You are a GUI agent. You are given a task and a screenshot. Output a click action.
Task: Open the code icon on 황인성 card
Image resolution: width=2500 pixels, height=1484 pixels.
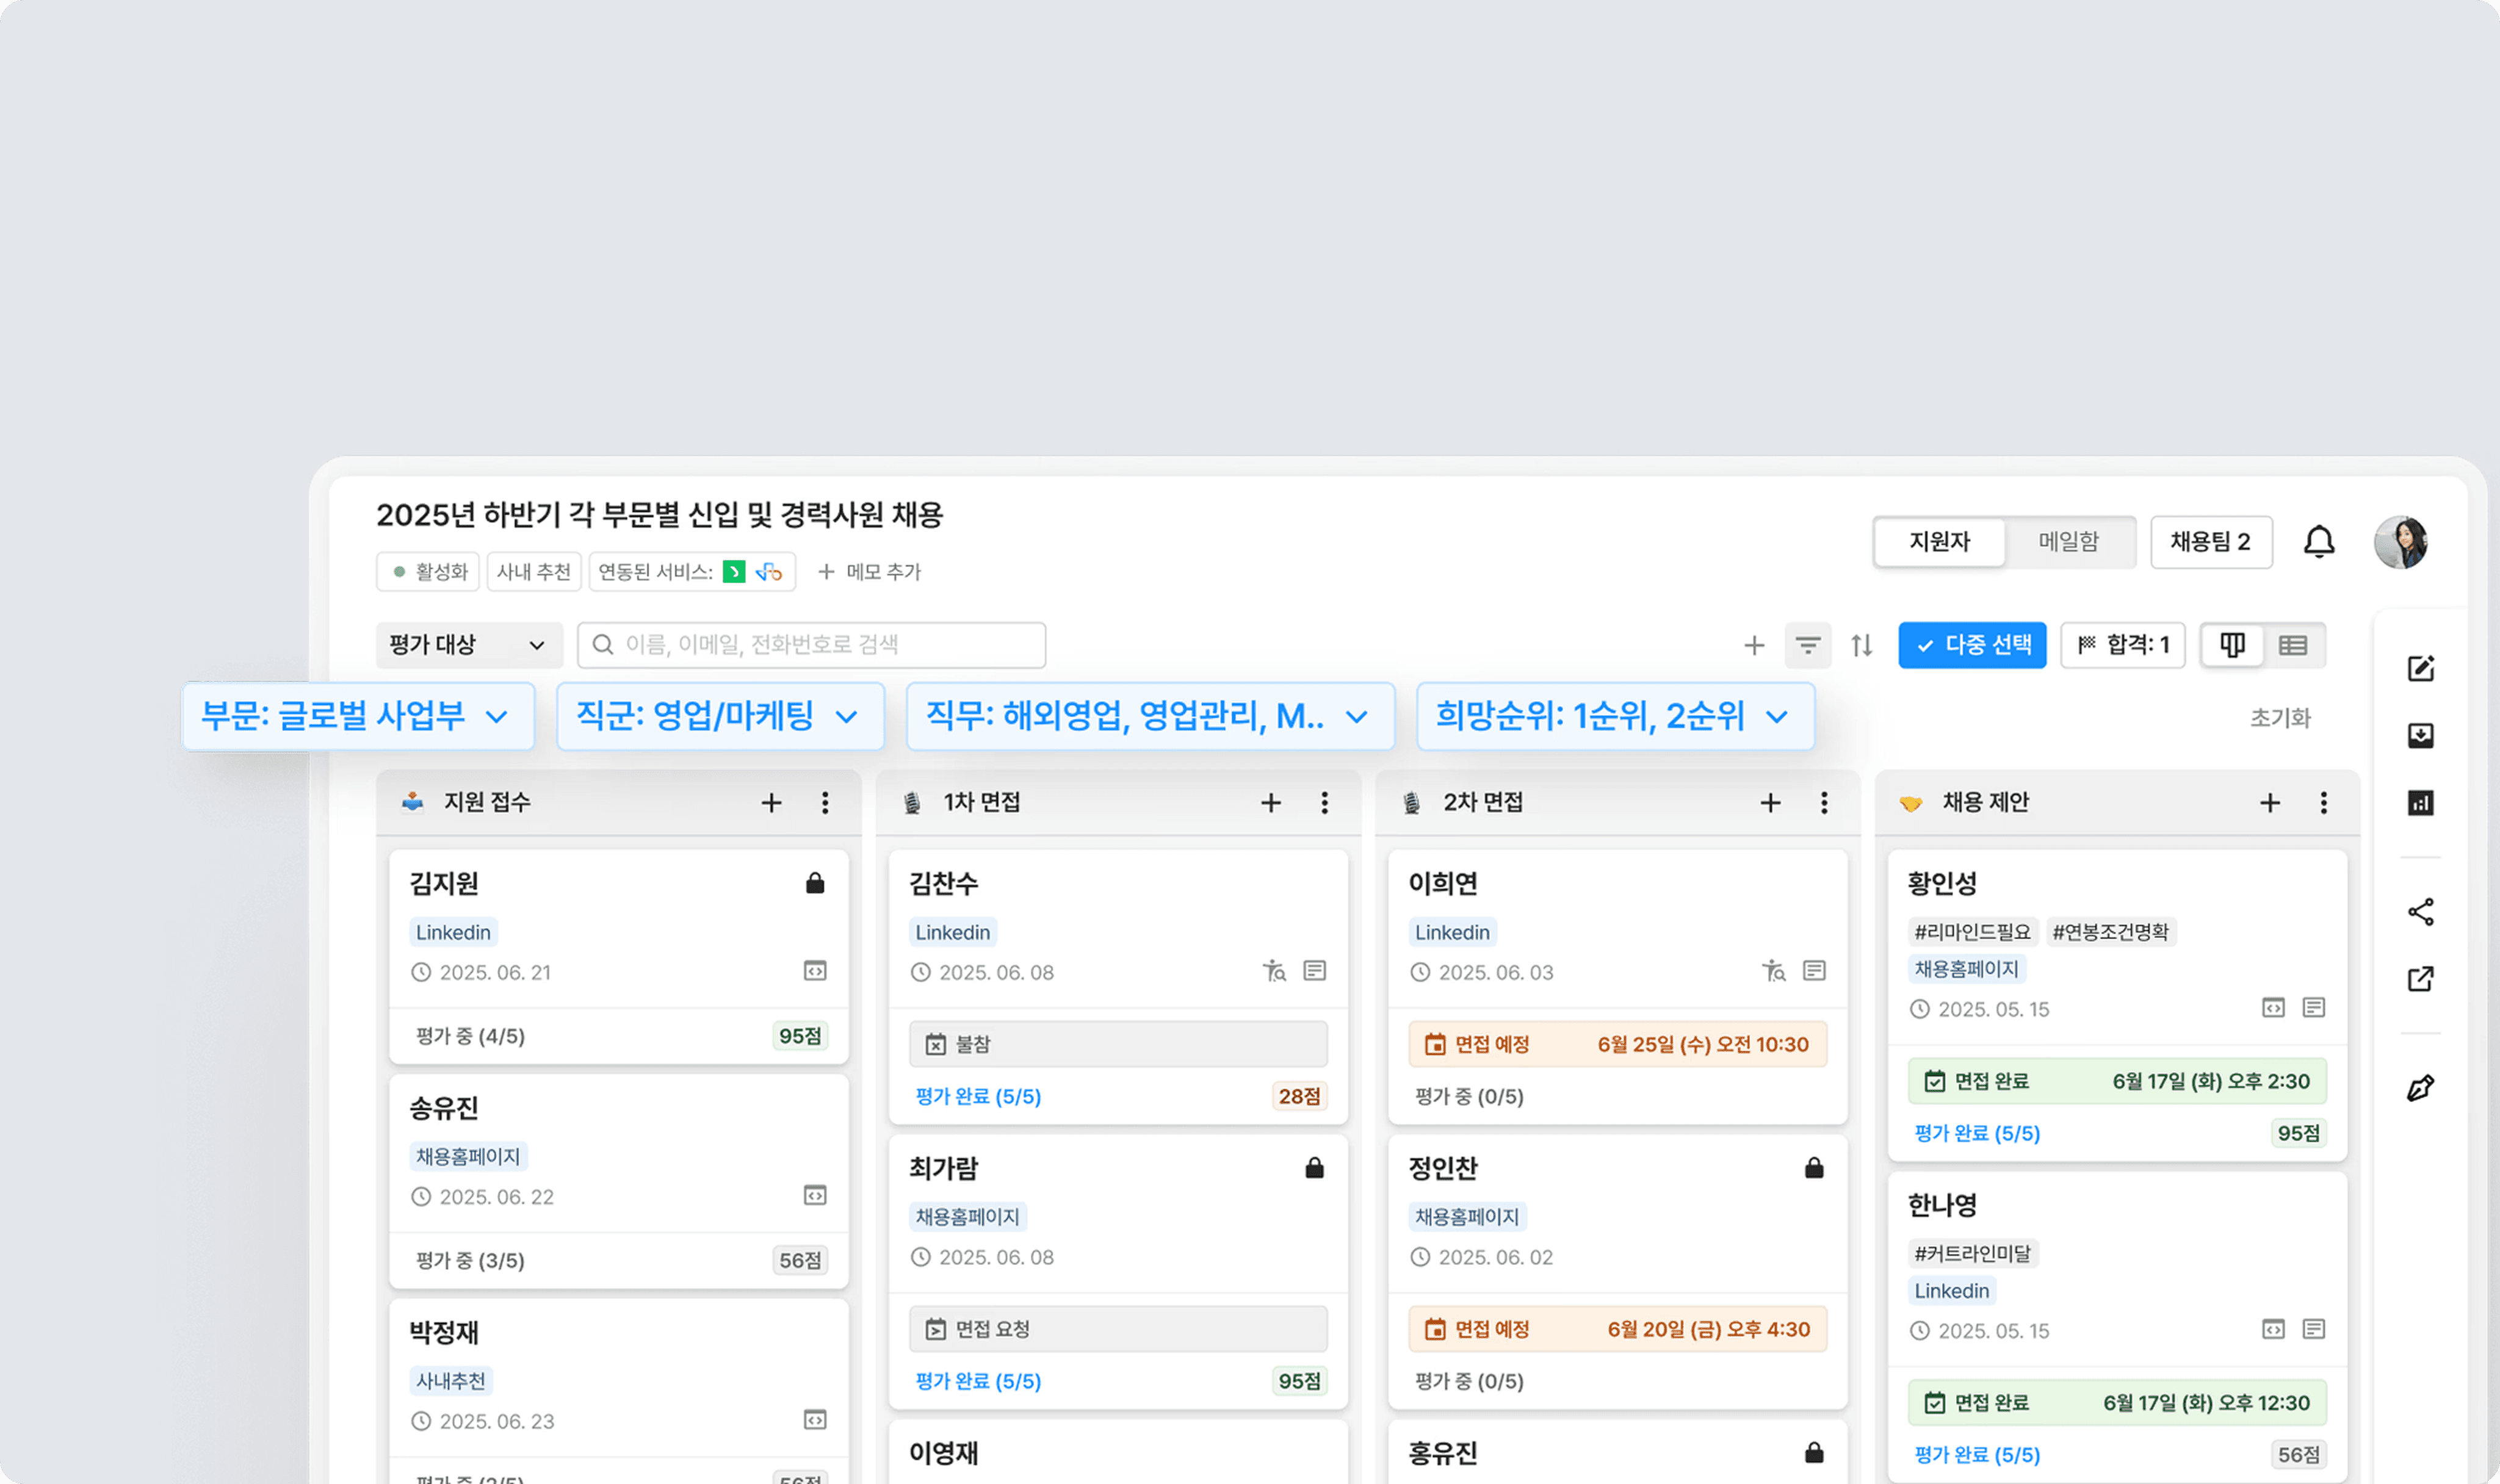[2273, 1007]
